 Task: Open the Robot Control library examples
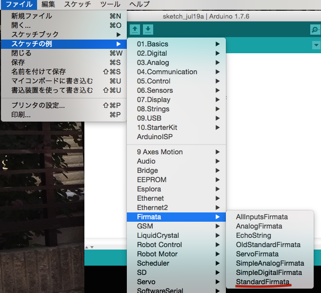pyautogui.click(x=176, y=245)
